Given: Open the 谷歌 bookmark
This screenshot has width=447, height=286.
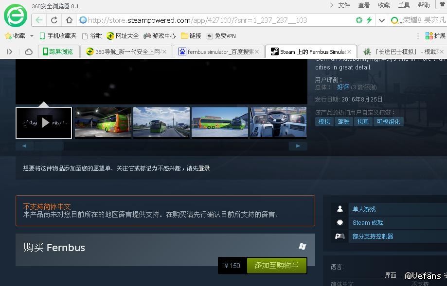Looking at the screenshot, I should [92, 36].
